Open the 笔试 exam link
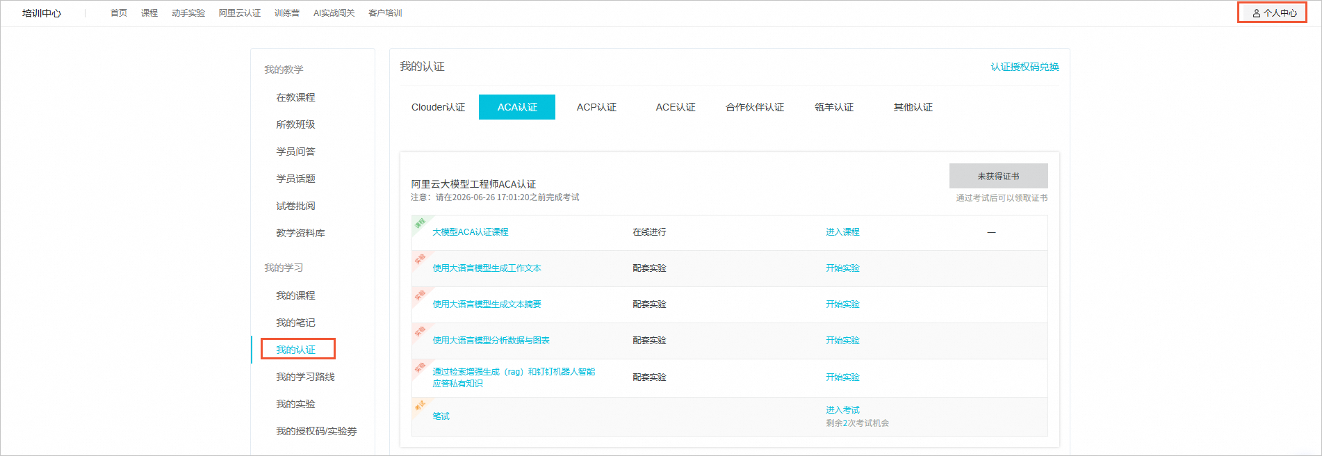1322x456 pixels. (x=441, y=416)
